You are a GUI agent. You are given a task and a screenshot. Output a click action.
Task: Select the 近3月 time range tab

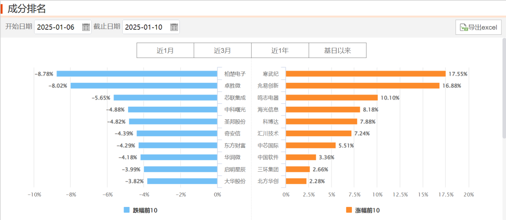(222, 50)
